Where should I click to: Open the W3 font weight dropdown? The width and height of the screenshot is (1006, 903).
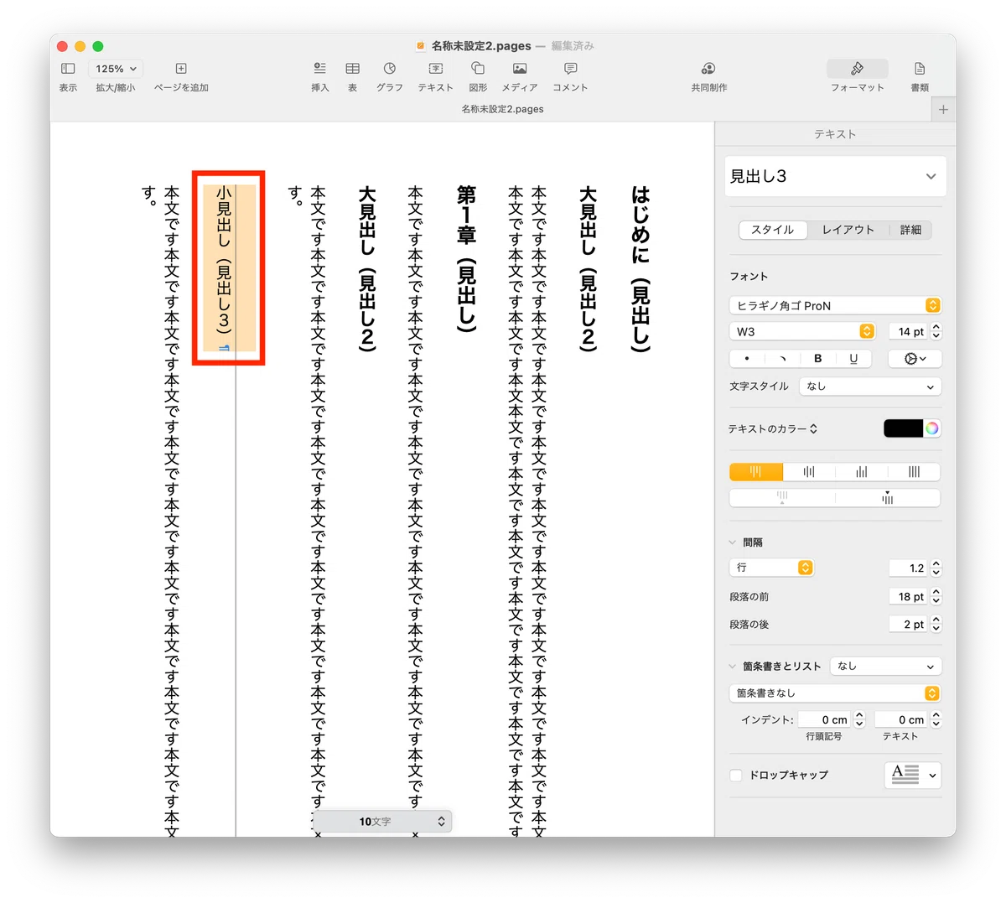pyautogui.click(x=802, y=331)
